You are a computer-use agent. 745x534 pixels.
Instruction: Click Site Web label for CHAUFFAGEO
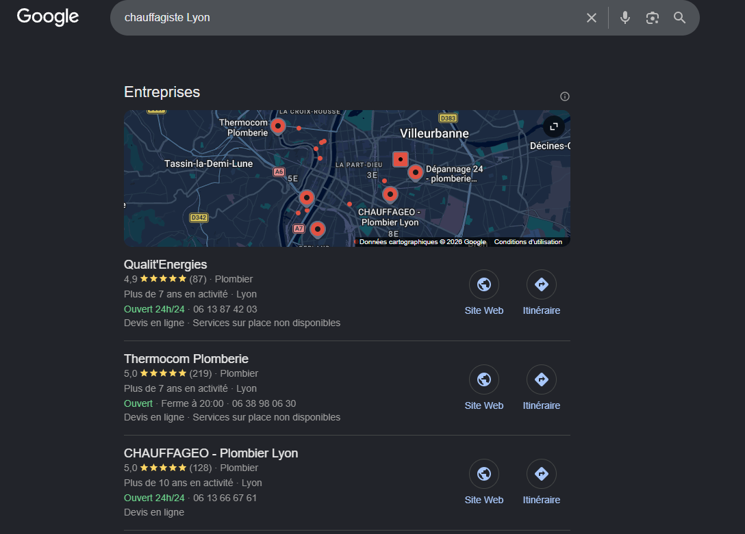point(483,500)
